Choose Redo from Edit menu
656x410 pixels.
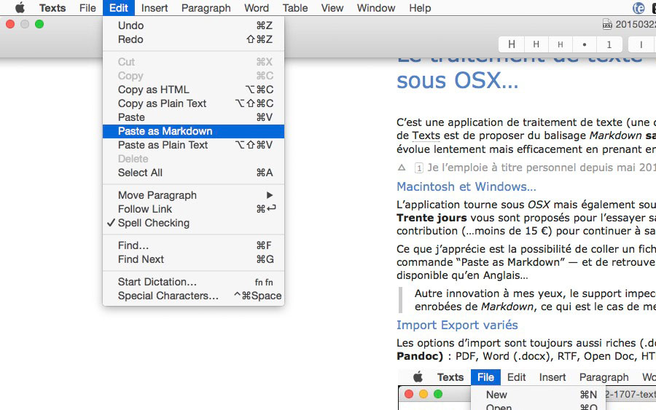(193, 39)
